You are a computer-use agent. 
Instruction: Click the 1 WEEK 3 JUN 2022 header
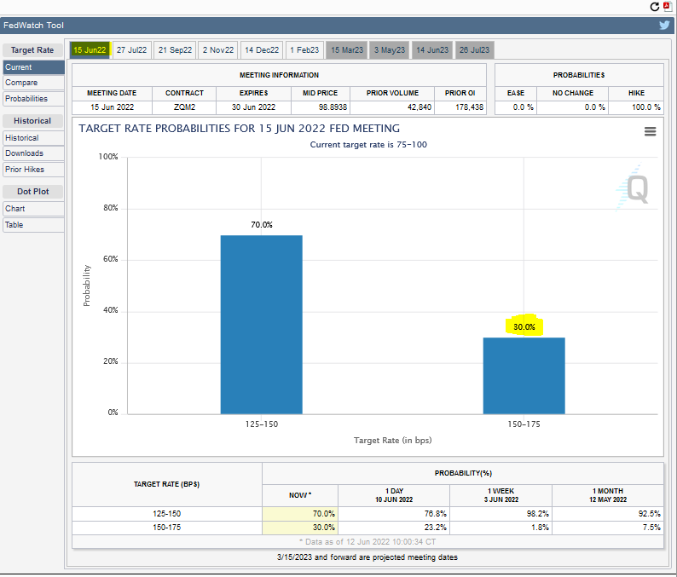pos(501,495)
